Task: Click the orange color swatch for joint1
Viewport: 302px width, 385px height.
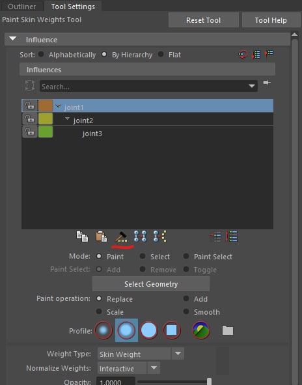Action: coord(46,106)
